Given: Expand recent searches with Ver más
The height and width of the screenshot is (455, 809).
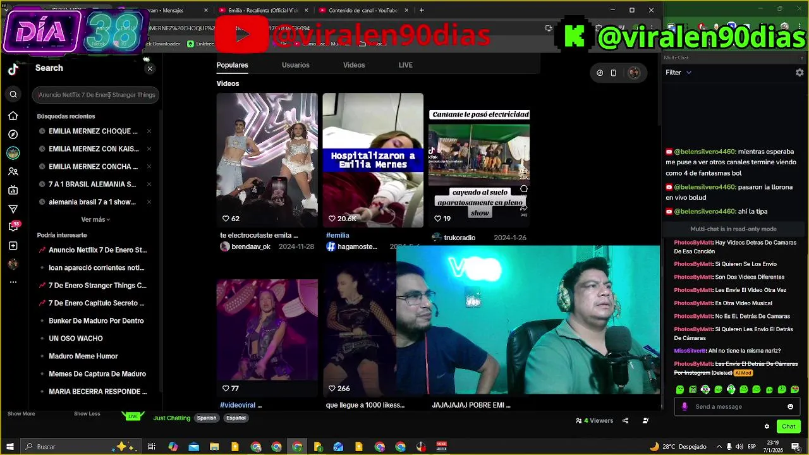Looking at the screenshot, I should coord(96,220).
